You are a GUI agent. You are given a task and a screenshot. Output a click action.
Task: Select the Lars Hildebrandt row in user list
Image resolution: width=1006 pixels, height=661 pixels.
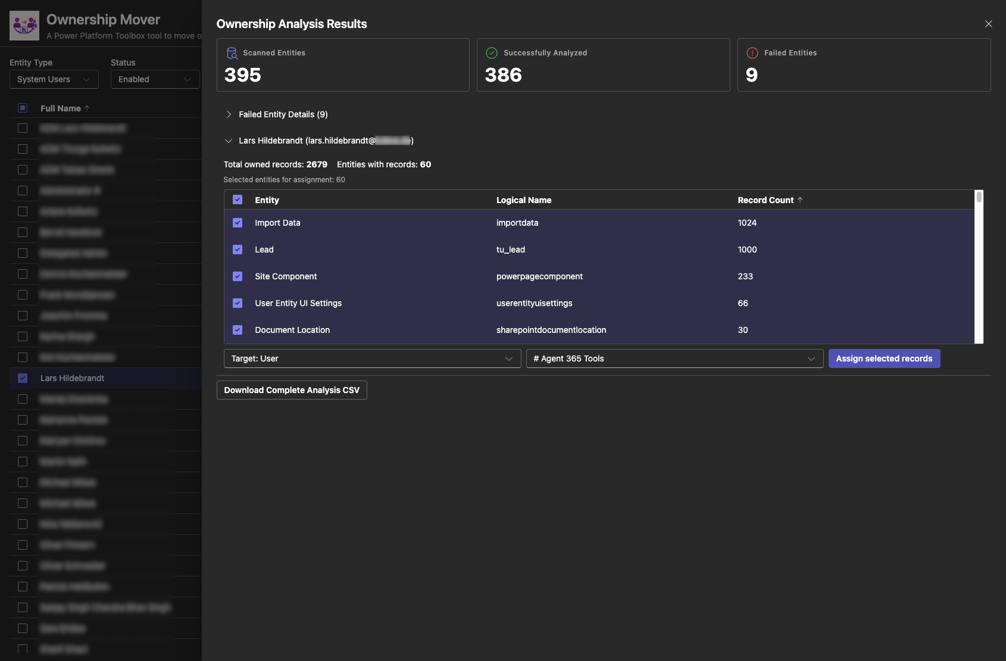pyautogui.click(x=106, y=378)
